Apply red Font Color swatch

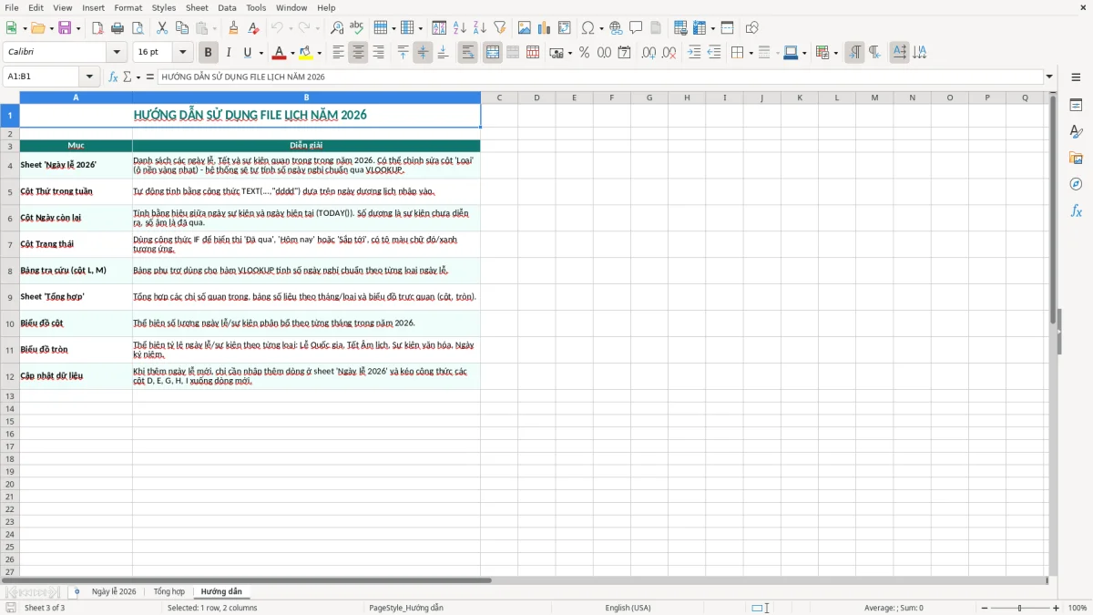click(279, 53)
